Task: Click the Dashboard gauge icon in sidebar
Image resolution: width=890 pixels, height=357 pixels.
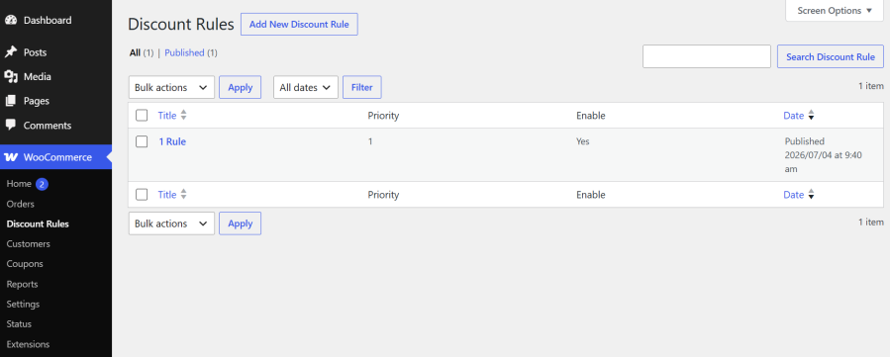Action: click(11, 20)
